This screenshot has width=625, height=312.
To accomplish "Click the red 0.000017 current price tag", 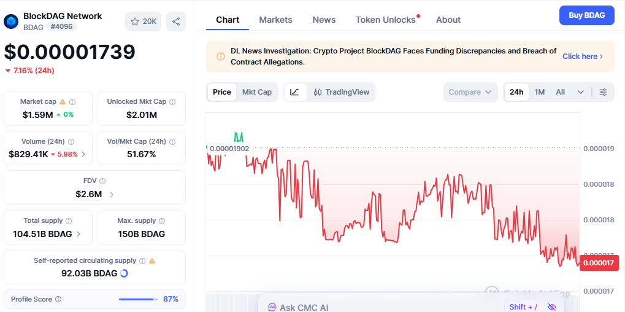I will point(599,262).
